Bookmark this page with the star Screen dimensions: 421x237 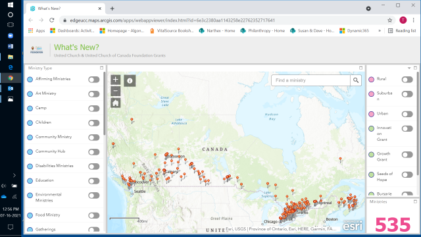pyautogui.click(x=389, y=20)
